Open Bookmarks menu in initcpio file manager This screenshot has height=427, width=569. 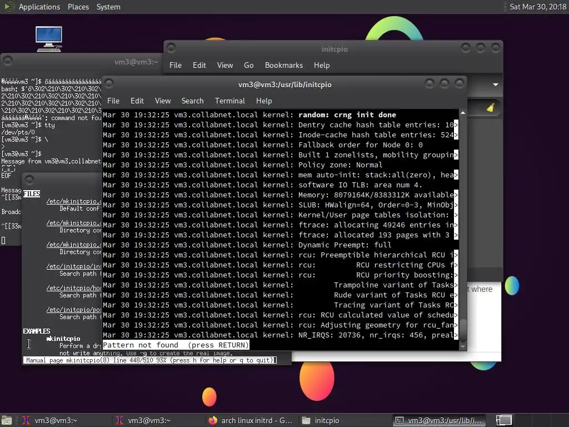pos(284,66)
